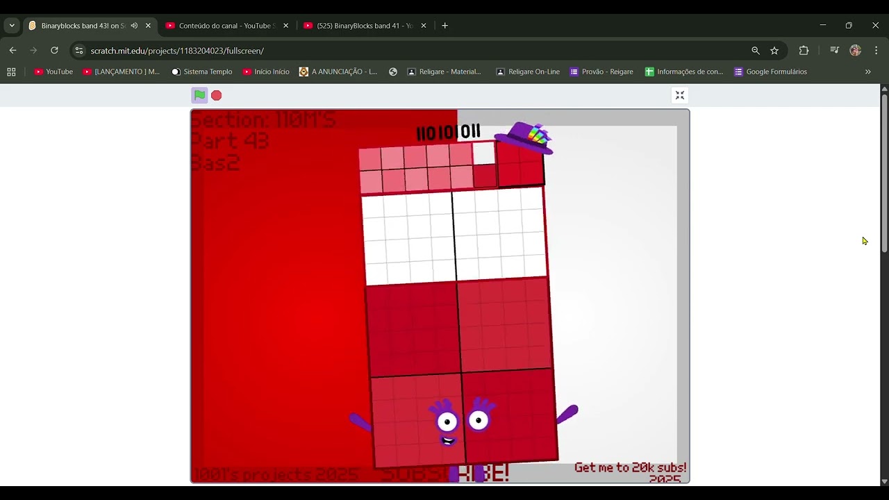The height and width of the screenshot is (500, 889).
Task: Click the 110101011 binary label
Action: coord(448,132)
